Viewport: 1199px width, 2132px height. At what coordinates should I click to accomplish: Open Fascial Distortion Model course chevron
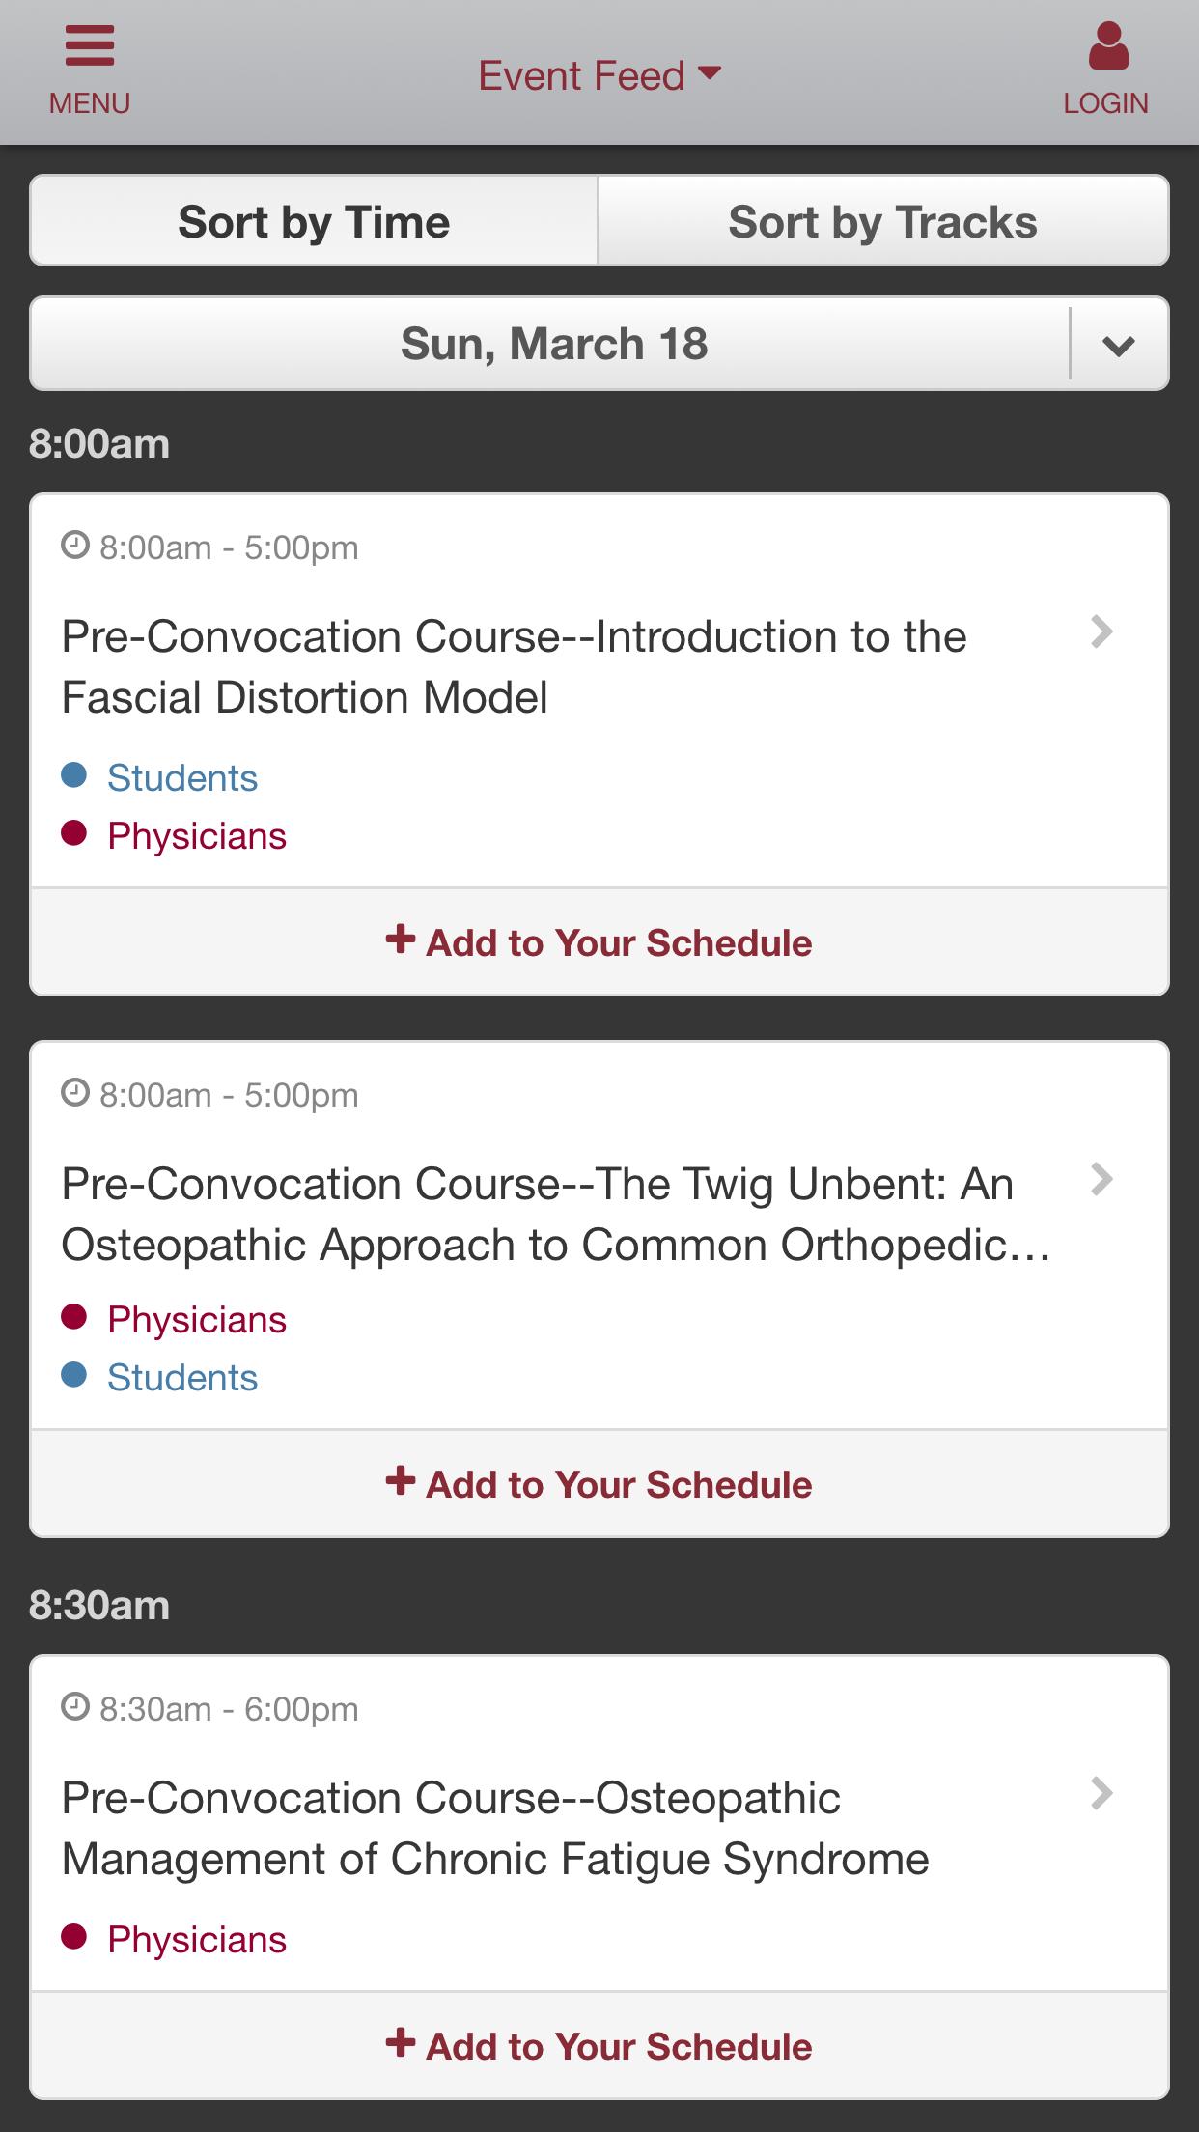coord(1101,631)
